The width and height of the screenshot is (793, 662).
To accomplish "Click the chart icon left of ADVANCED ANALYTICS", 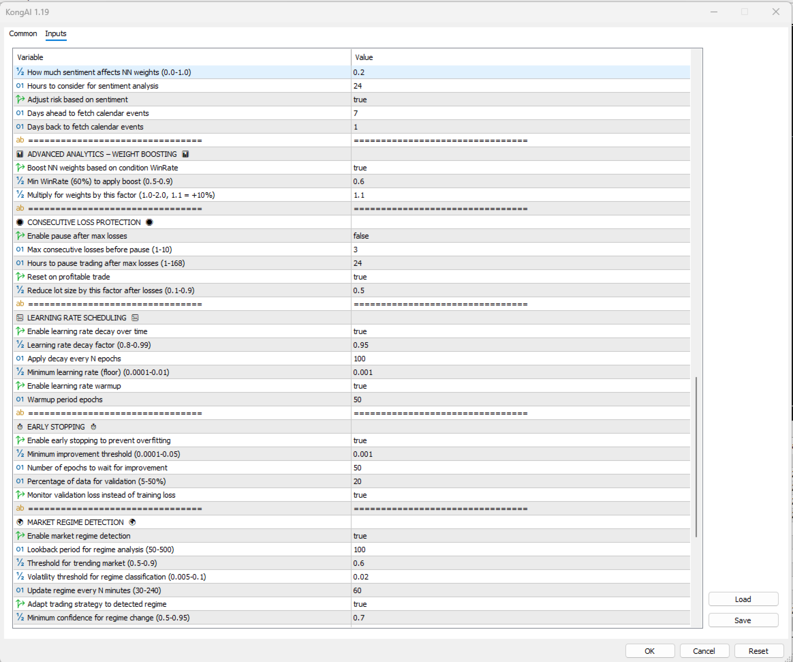I will click(x=20, y=154).
